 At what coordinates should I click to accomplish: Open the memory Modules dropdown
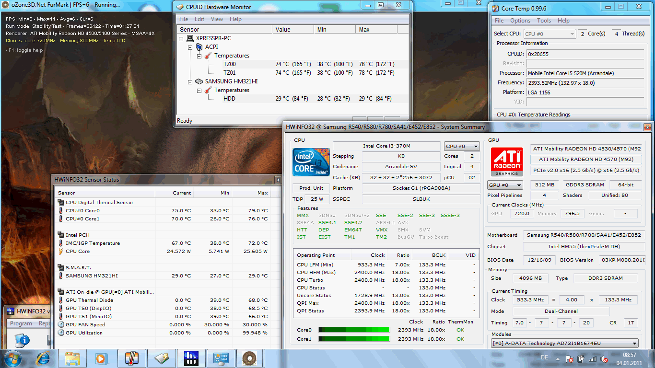pos(565,343)
